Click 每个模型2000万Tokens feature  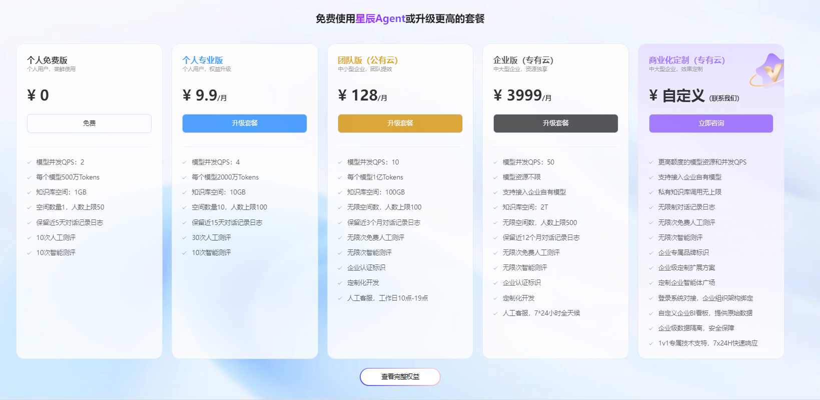pyautogui.click(x=225, y=177)
